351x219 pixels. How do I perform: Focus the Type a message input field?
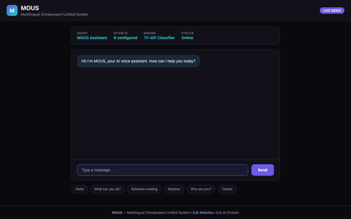(x=162, y=170)
